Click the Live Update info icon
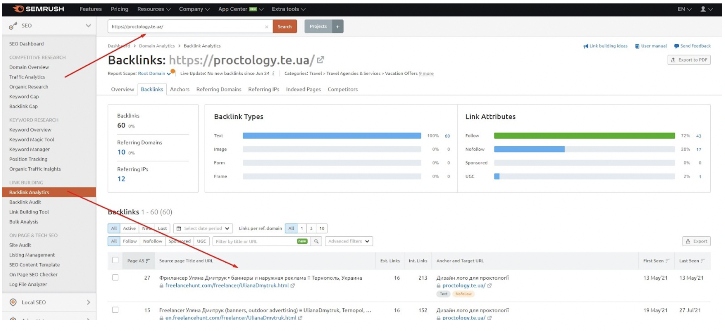The width and height of the screenshot is (725, 331). [x=273, y=73]
